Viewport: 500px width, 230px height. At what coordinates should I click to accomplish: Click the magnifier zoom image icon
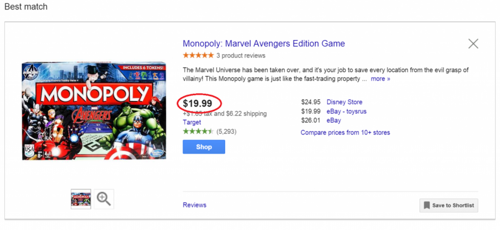[x=104, y=199]
